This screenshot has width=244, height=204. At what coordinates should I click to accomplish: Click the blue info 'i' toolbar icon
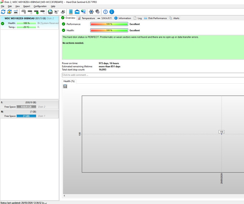[x=112, y=12]
